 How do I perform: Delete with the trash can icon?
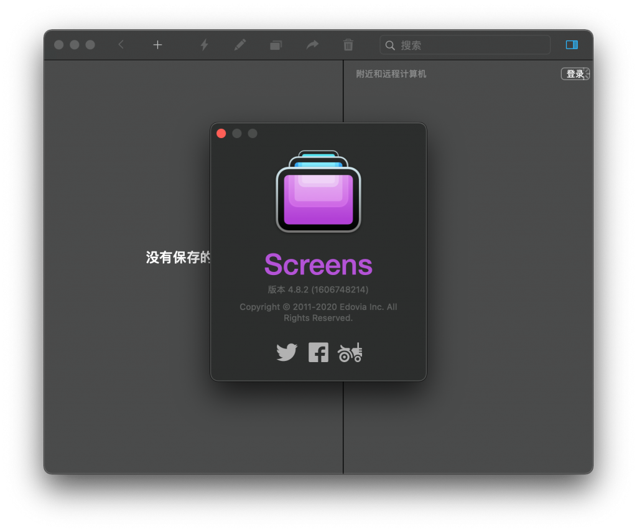pos(348,45)
